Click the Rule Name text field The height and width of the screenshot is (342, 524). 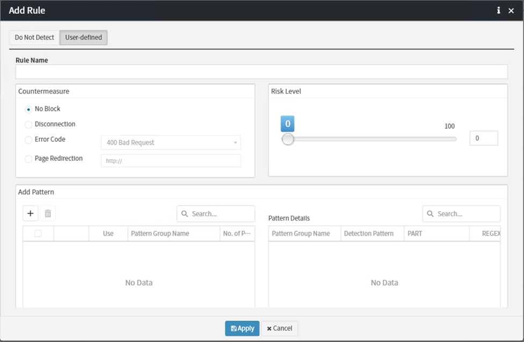[x=261, y=72]
